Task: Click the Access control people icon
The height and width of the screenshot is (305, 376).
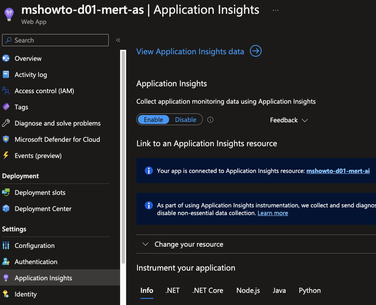Action: click(x=6, y=91)
